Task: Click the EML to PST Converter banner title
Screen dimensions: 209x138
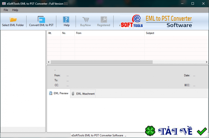Action: pyautogui.click(x=169, y=19)
